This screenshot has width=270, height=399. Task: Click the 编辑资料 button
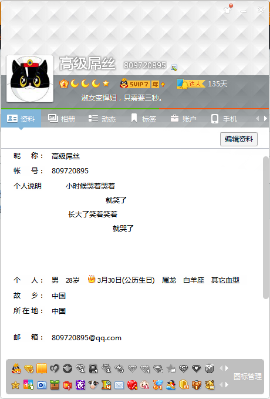point(239,139)
